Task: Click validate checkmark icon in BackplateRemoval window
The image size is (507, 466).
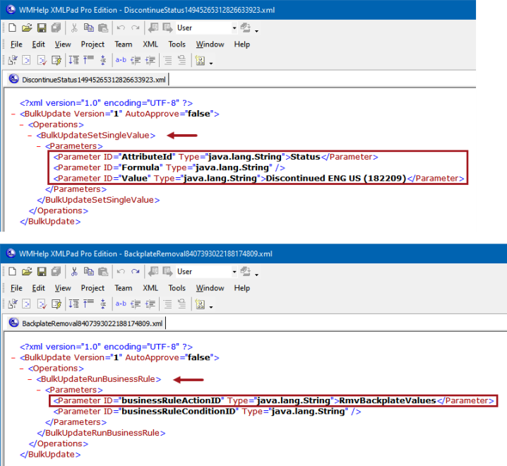Action: pos(42,304)
